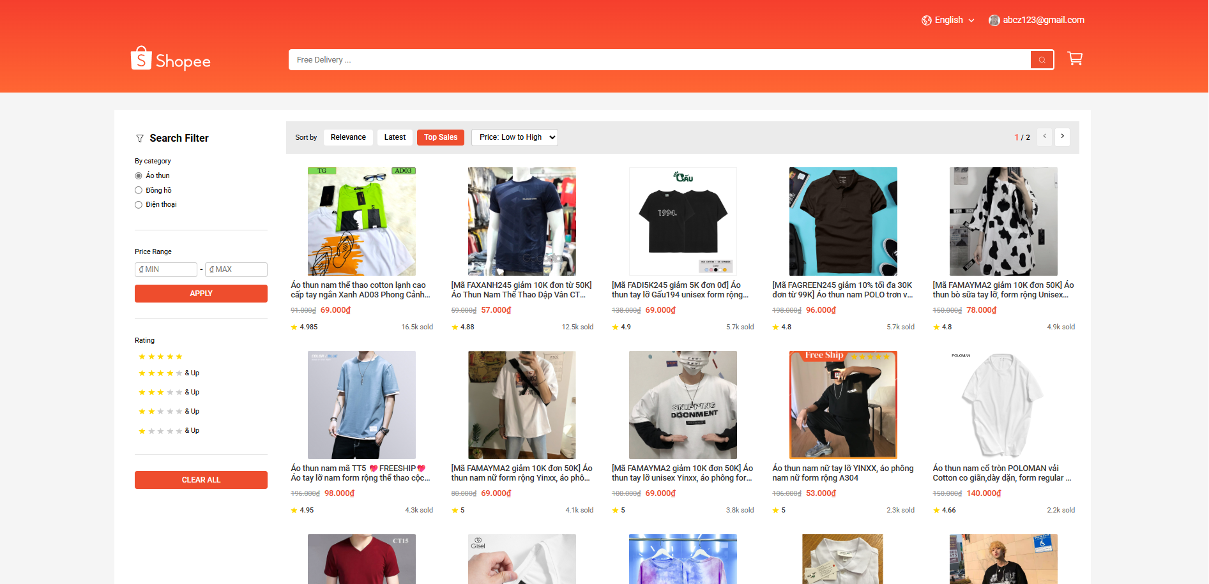Click the search magnifier button
Screen dimensions: 1209x584
pyautogui.click(x=1042, y=60)
